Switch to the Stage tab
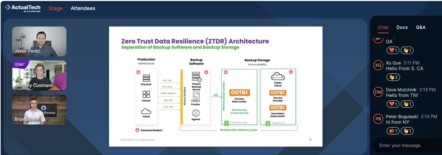The width and height of the screenshot is (442, 155). [56, 8]
